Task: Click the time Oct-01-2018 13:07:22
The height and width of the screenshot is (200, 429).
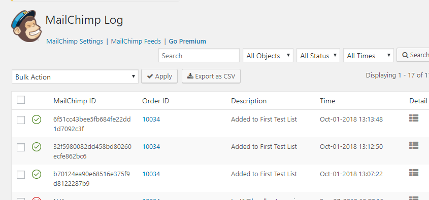Action: coord(351,174)
